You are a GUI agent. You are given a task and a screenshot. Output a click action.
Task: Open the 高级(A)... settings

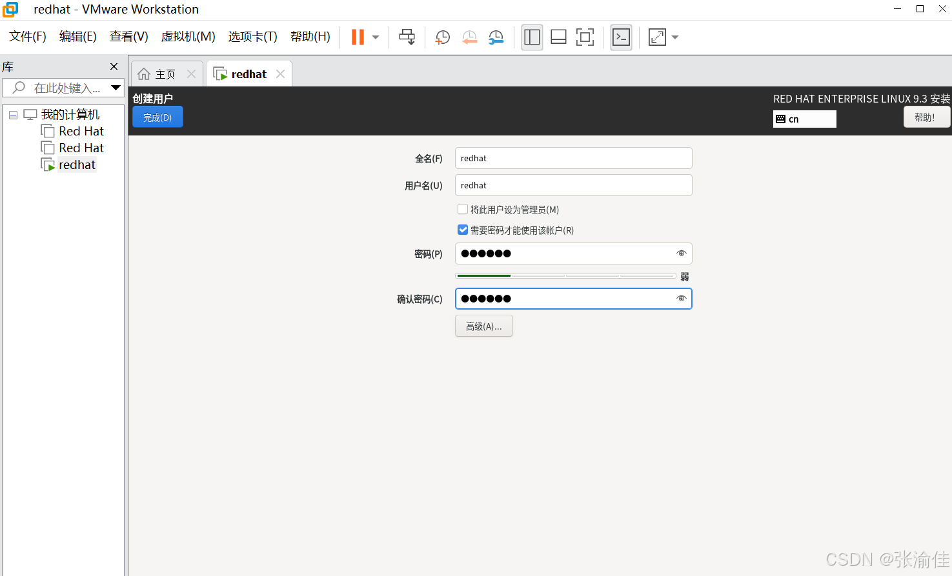click(484, 326)
